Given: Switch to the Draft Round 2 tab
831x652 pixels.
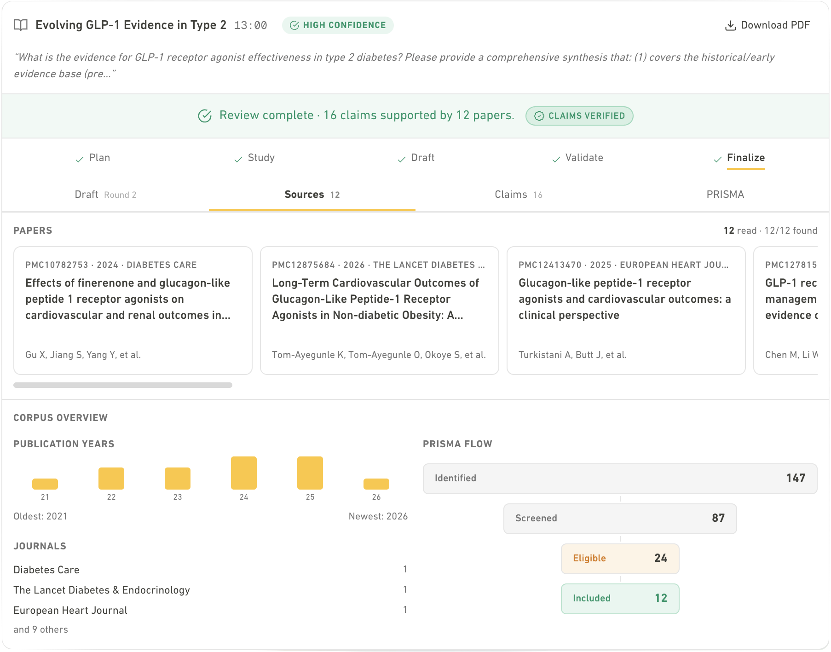Looking at the screenshot, I should pos(105,195).
